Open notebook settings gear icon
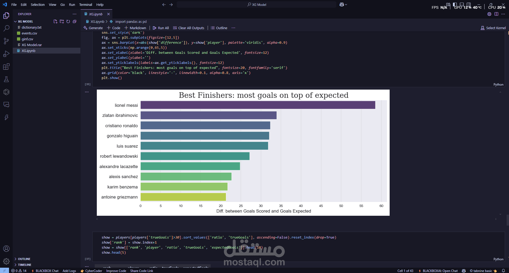509x273 pixels. click(489, 14)
